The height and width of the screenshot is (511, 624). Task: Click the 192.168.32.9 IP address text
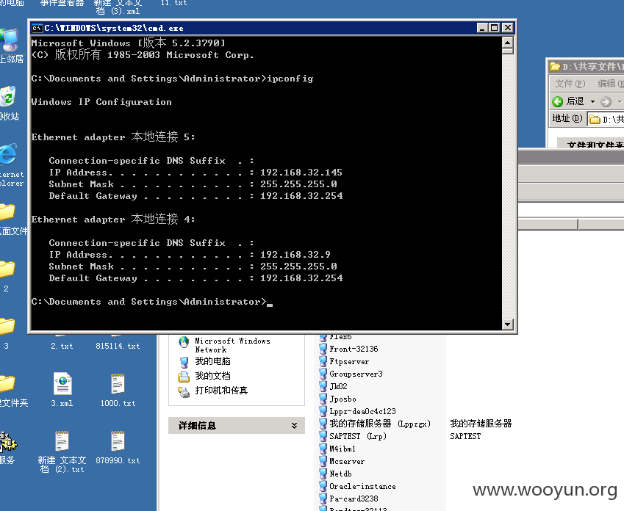coord(295,255)
